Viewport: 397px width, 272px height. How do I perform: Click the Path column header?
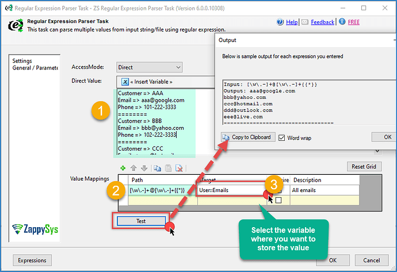tap(163, 180)
